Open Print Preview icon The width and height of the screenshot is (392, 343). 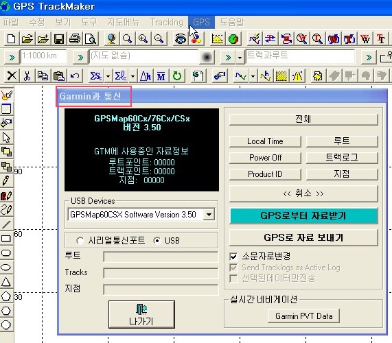(91, 39)
